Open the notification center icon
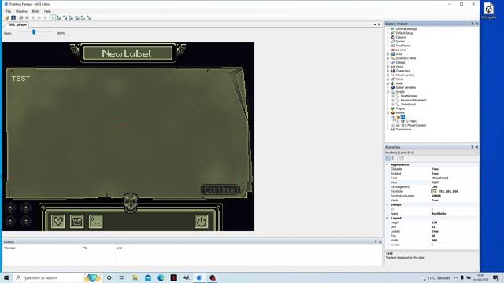Image resolution: width=504 pixels, height=283 pixels. (x=495, y=277)
